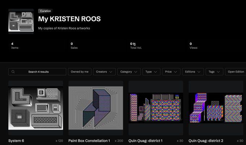This screenshot has height=145, width=246.
Task: Click Paint Box Constellation 1 title link
Action: (89, 141)
